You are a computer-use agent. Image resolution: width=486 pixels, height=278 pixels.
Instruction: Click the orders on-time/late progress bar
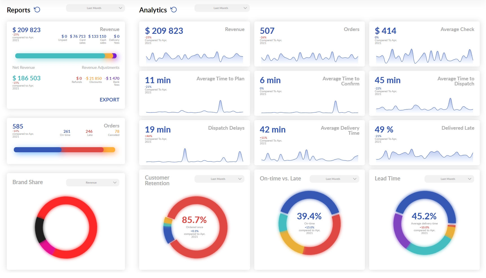[64, 150]
